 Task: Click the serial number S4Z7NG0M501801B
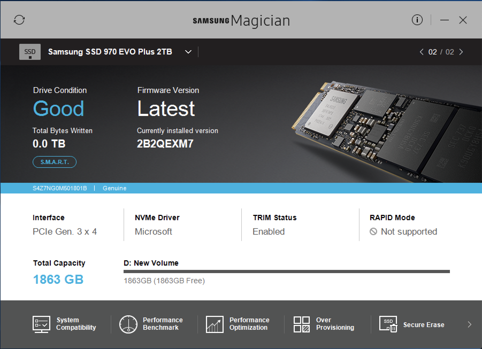(60, 188)
